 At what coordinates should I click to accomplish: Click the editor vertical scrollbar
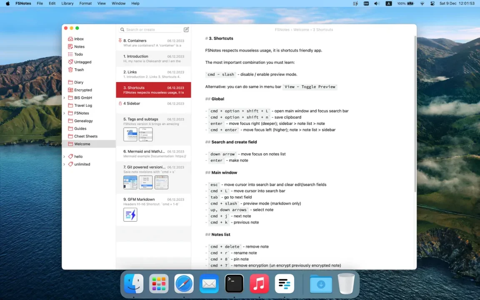[415, 114]
